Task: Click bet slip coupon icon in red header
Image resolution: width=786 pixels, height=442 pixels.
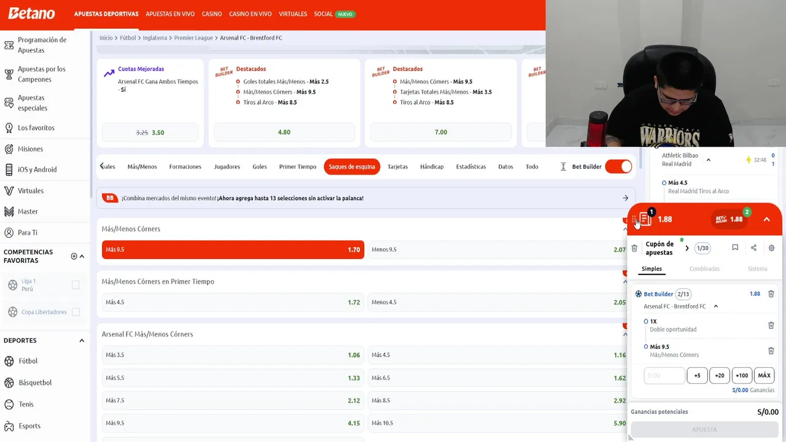Action: pos(645,219)
